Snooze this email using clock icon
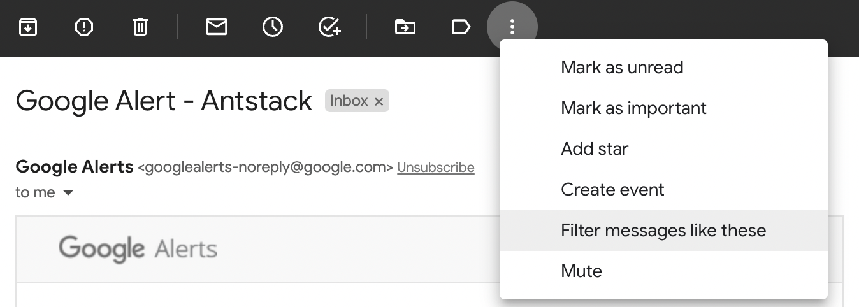This screenshot has width=859, height=307. point(273,27)
